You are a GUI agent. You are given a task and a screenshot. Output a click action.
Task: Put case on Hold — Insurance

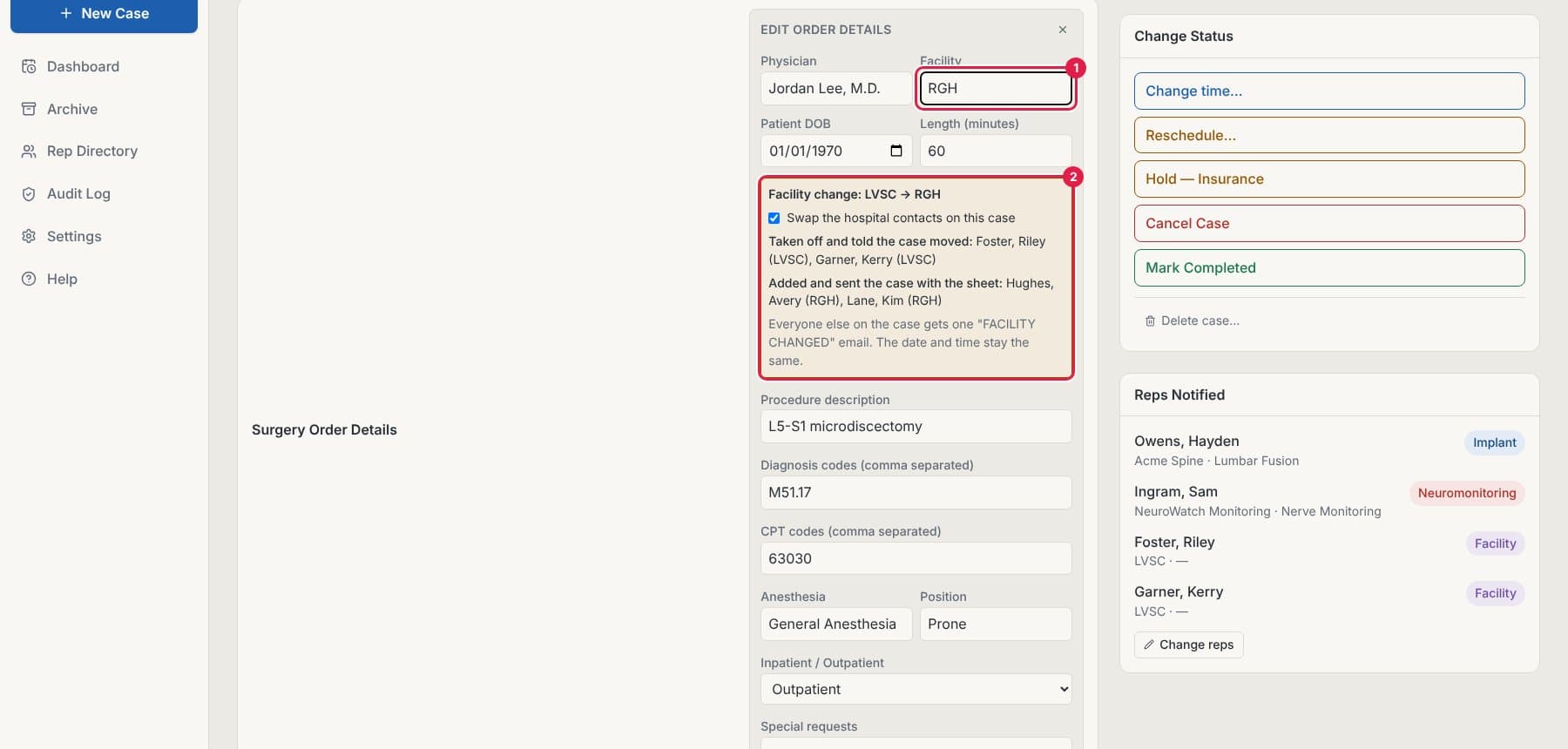point(1329,179)
